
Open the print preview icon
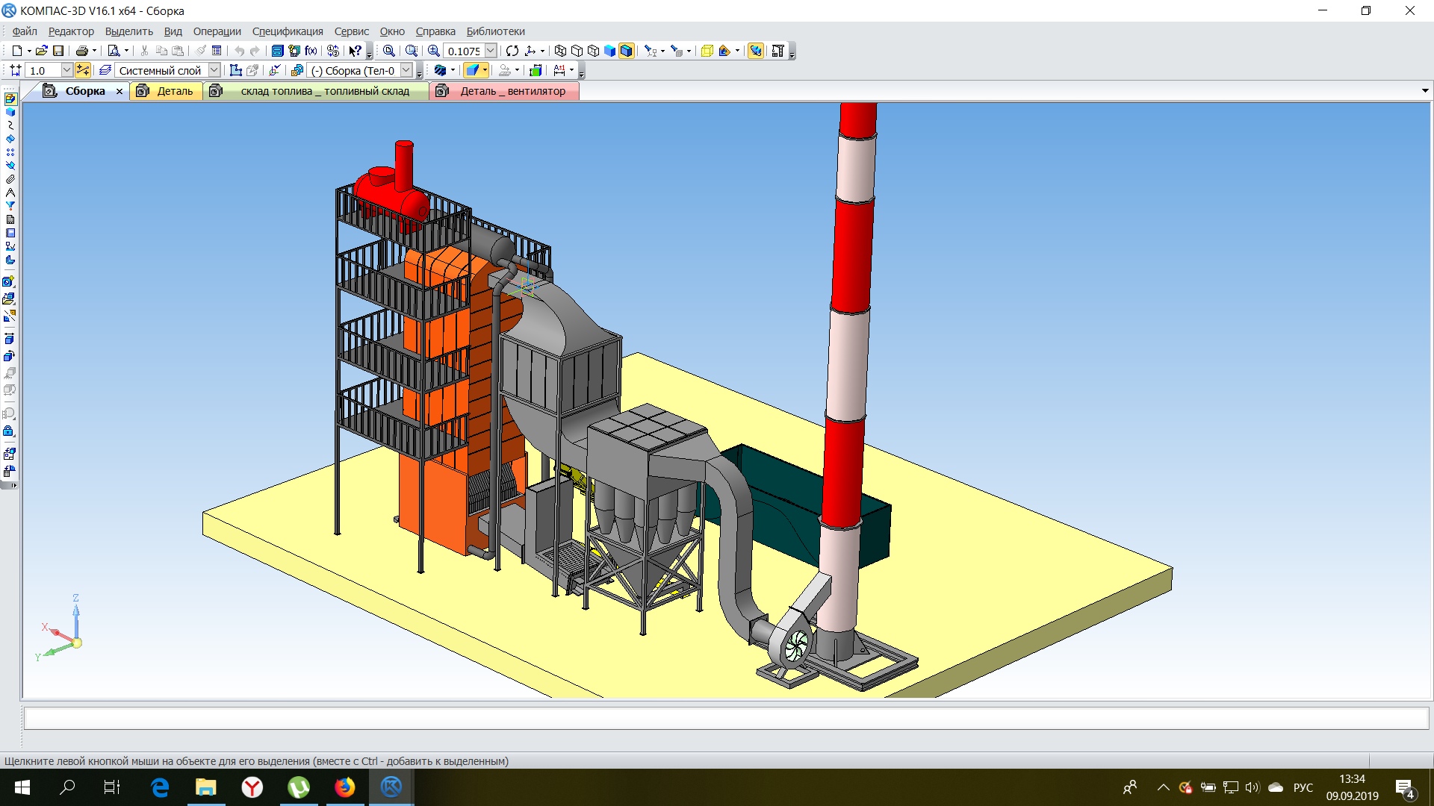coord(114,51)
